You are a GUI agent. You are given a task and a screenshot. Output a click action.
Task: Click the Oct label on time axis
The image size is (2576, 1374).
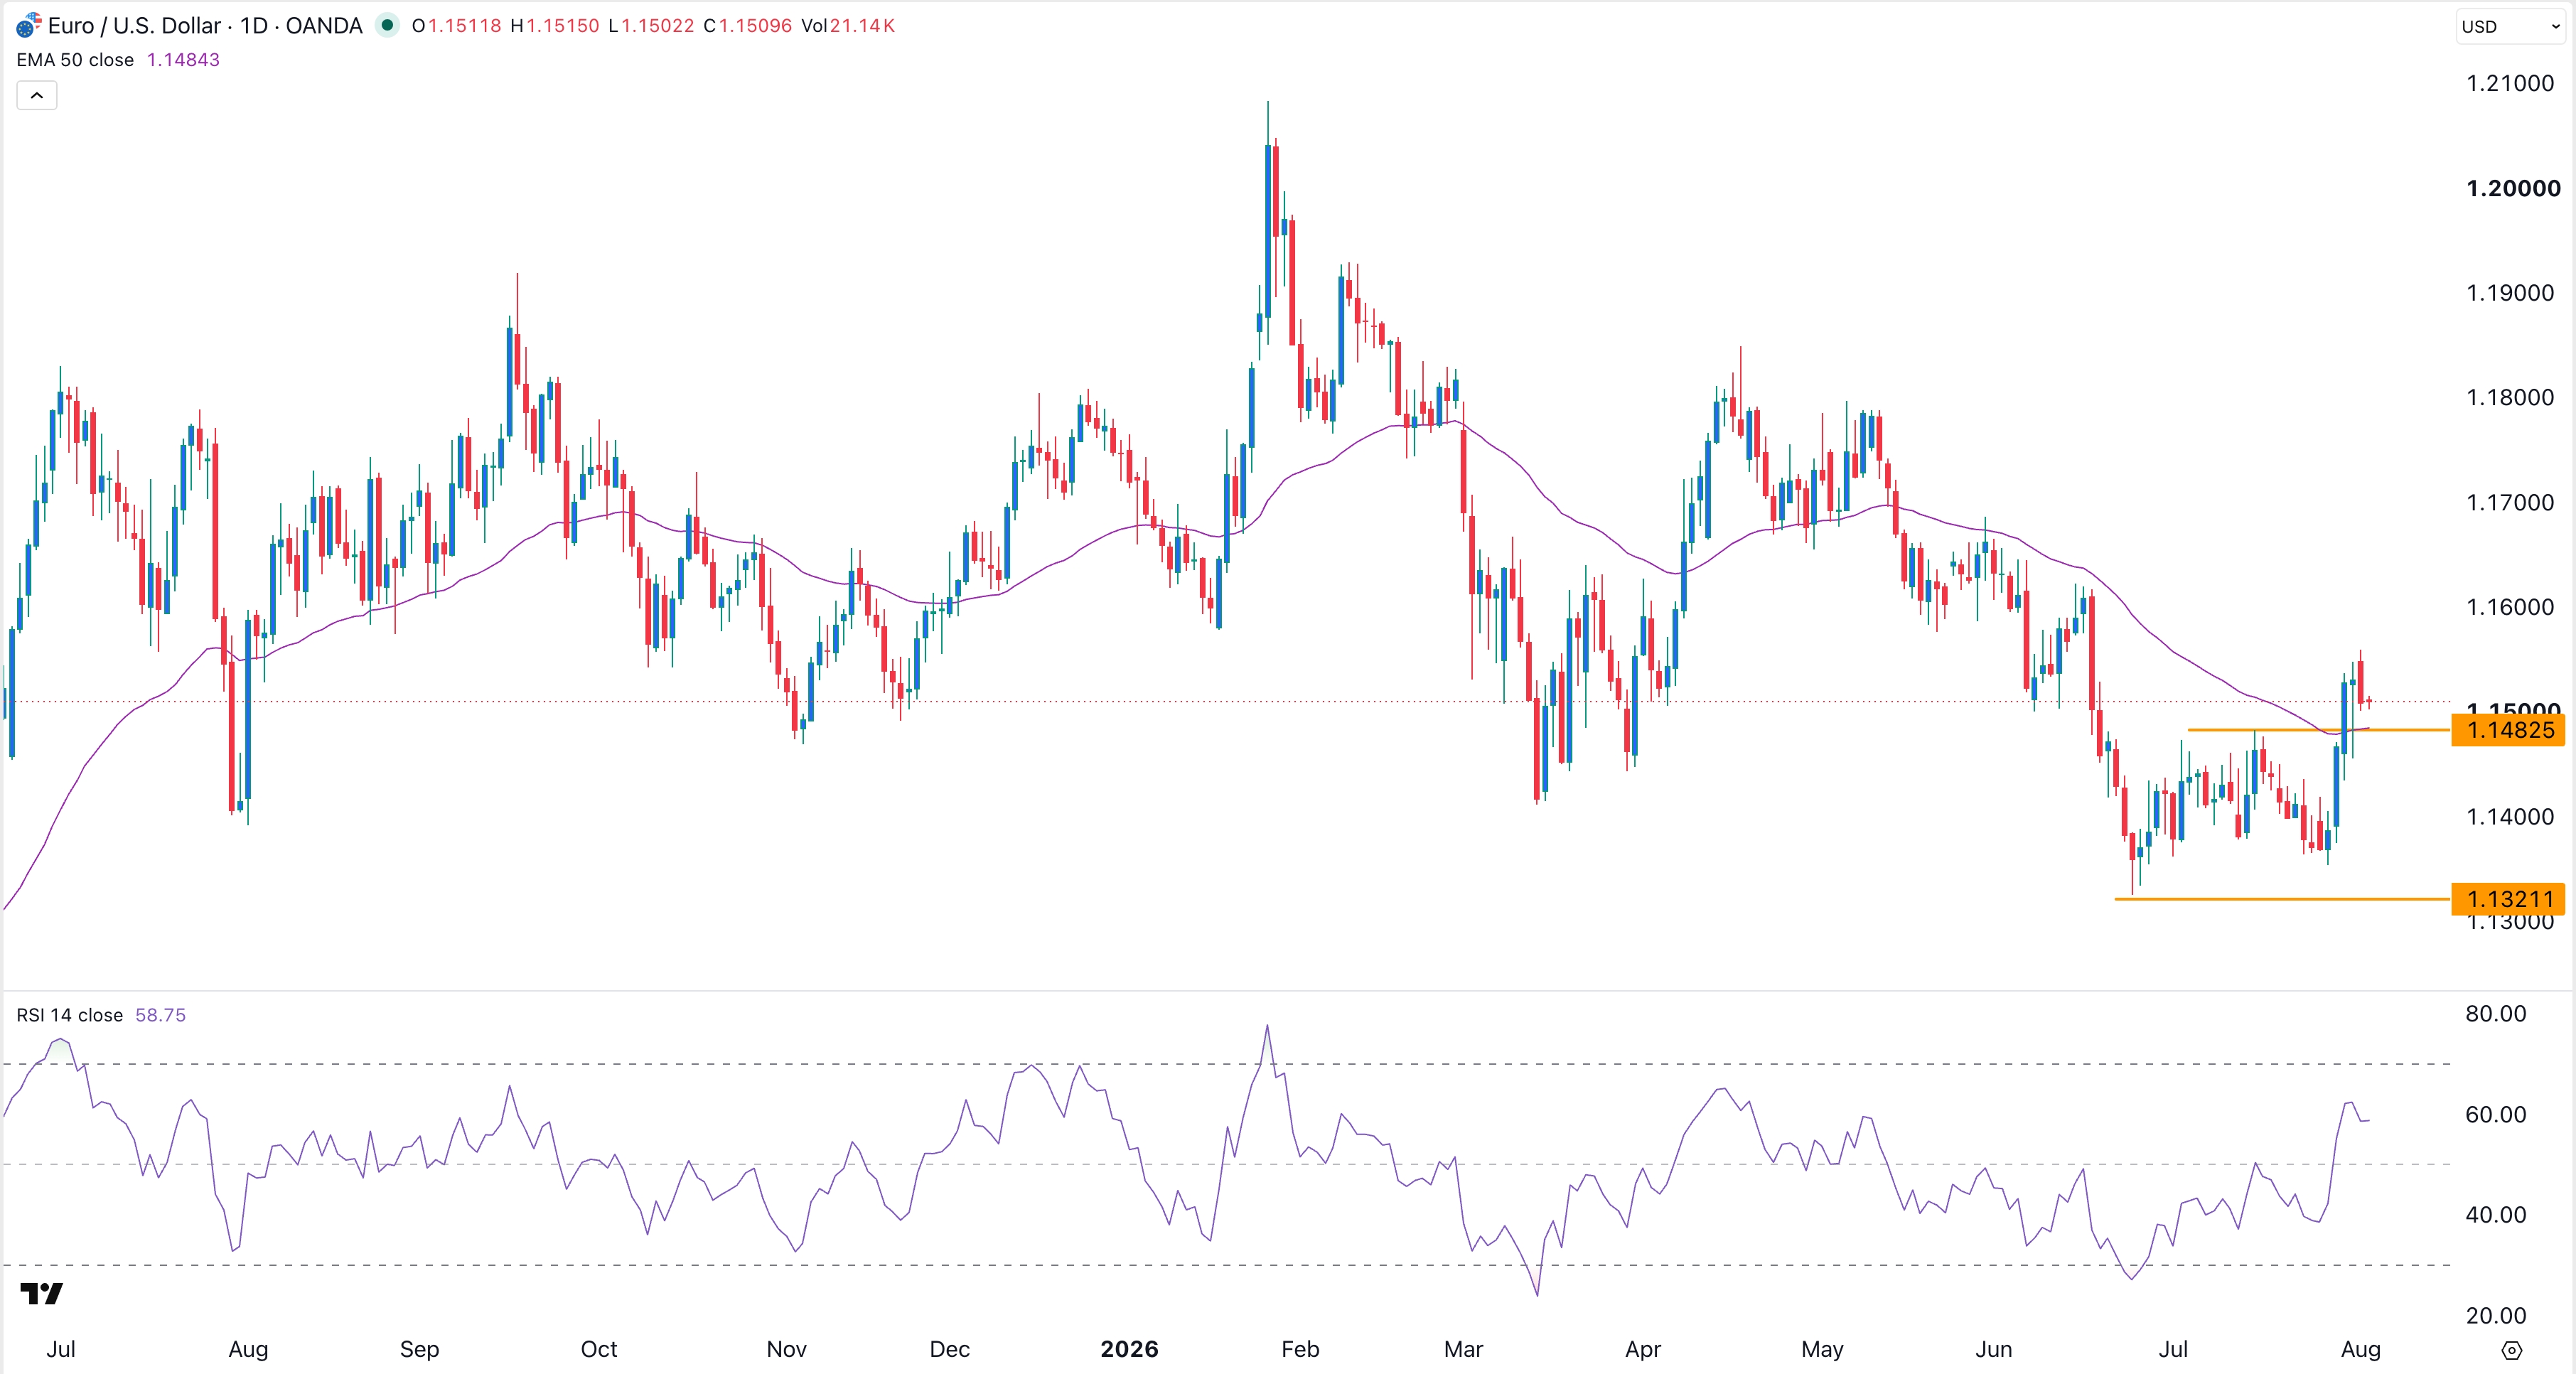pyautogui.click(x=599, y=1350)
